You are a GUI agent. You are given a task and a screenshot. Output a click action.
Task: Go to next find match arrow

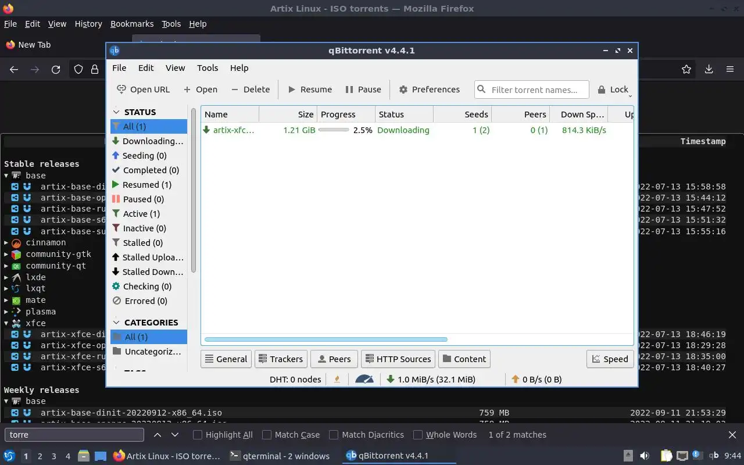(x=175, y=435)
